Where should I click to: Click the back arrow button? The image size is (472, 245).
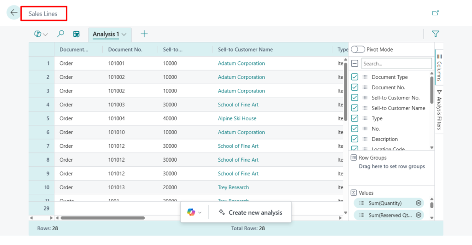click(14, 13)
